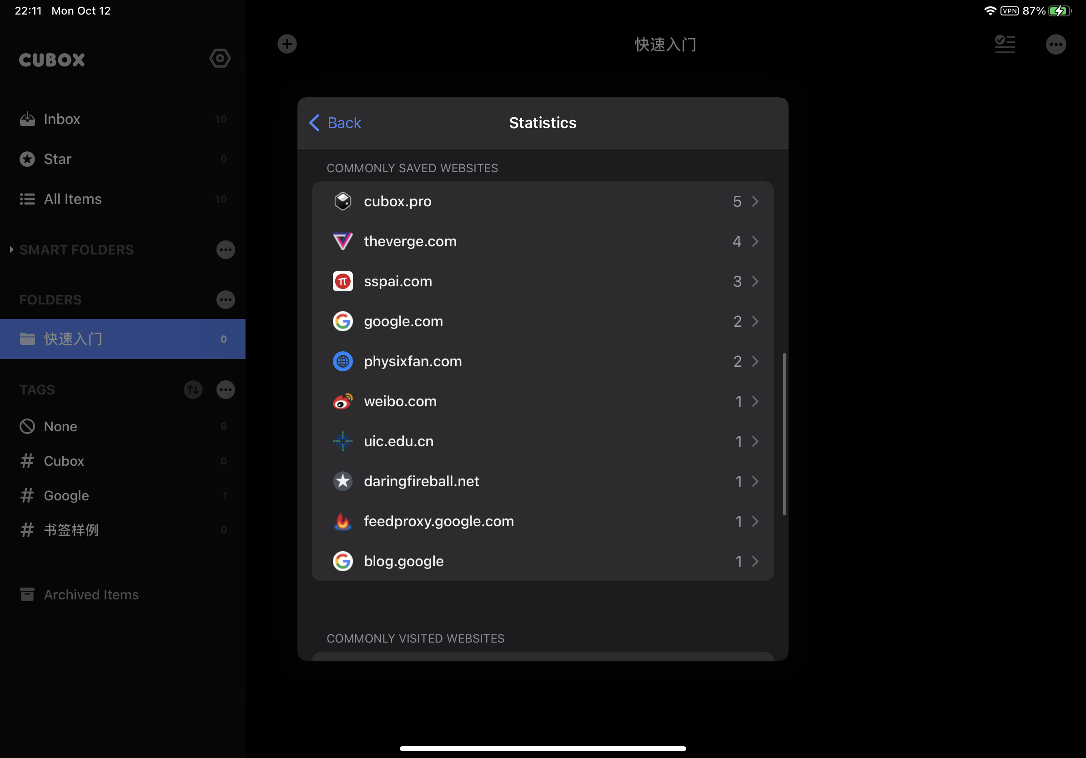Select Star in the sidebar

(122, 159)
